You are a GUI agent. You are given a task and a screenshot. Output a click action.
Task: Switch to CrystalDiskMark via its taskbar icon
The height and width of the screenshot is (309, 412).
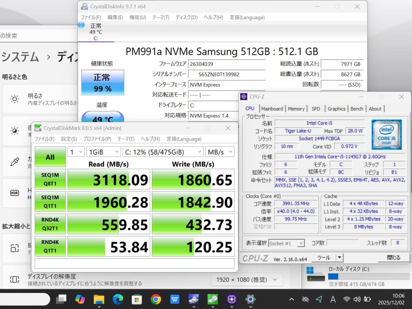point(213,299)
